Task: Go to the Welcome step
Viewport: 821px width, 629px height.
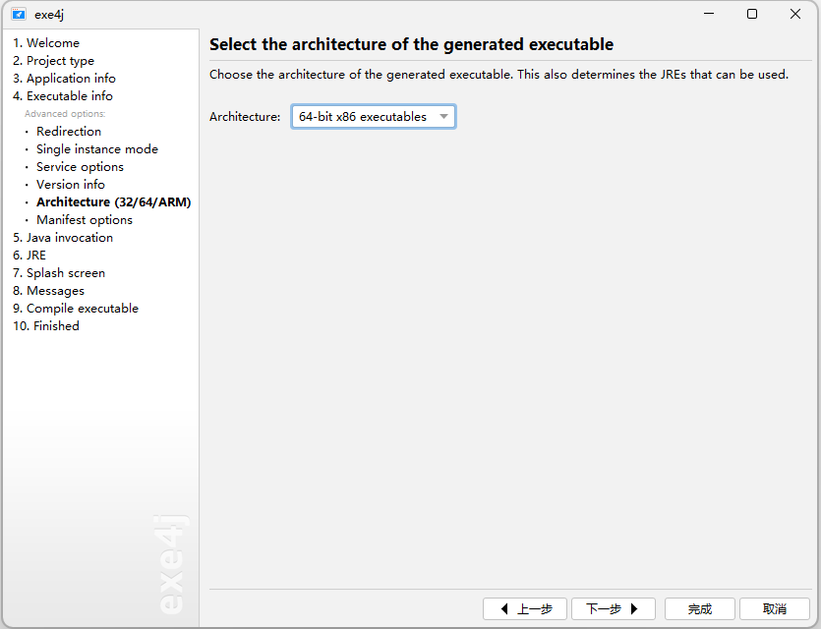Action: point(46,43)
